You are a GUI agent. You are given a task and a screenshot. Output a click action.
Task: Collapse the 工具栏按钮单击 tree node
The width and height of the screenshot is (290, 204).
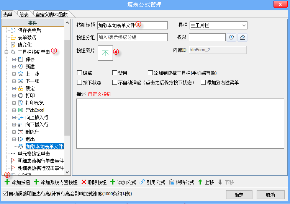pos(6,52)
